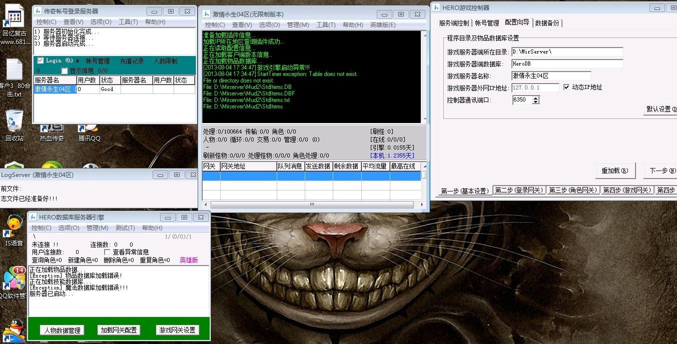This screenshot has height=344, width=677.
Task: Toggle the Login checkbox in login server
Action: point(41,60)
